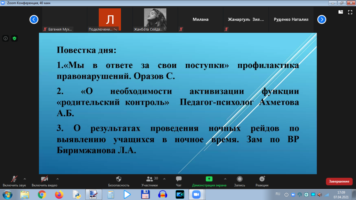Click the red Завершение button
The height and width of the screenshot is (200, 356).
click(339, 181)
